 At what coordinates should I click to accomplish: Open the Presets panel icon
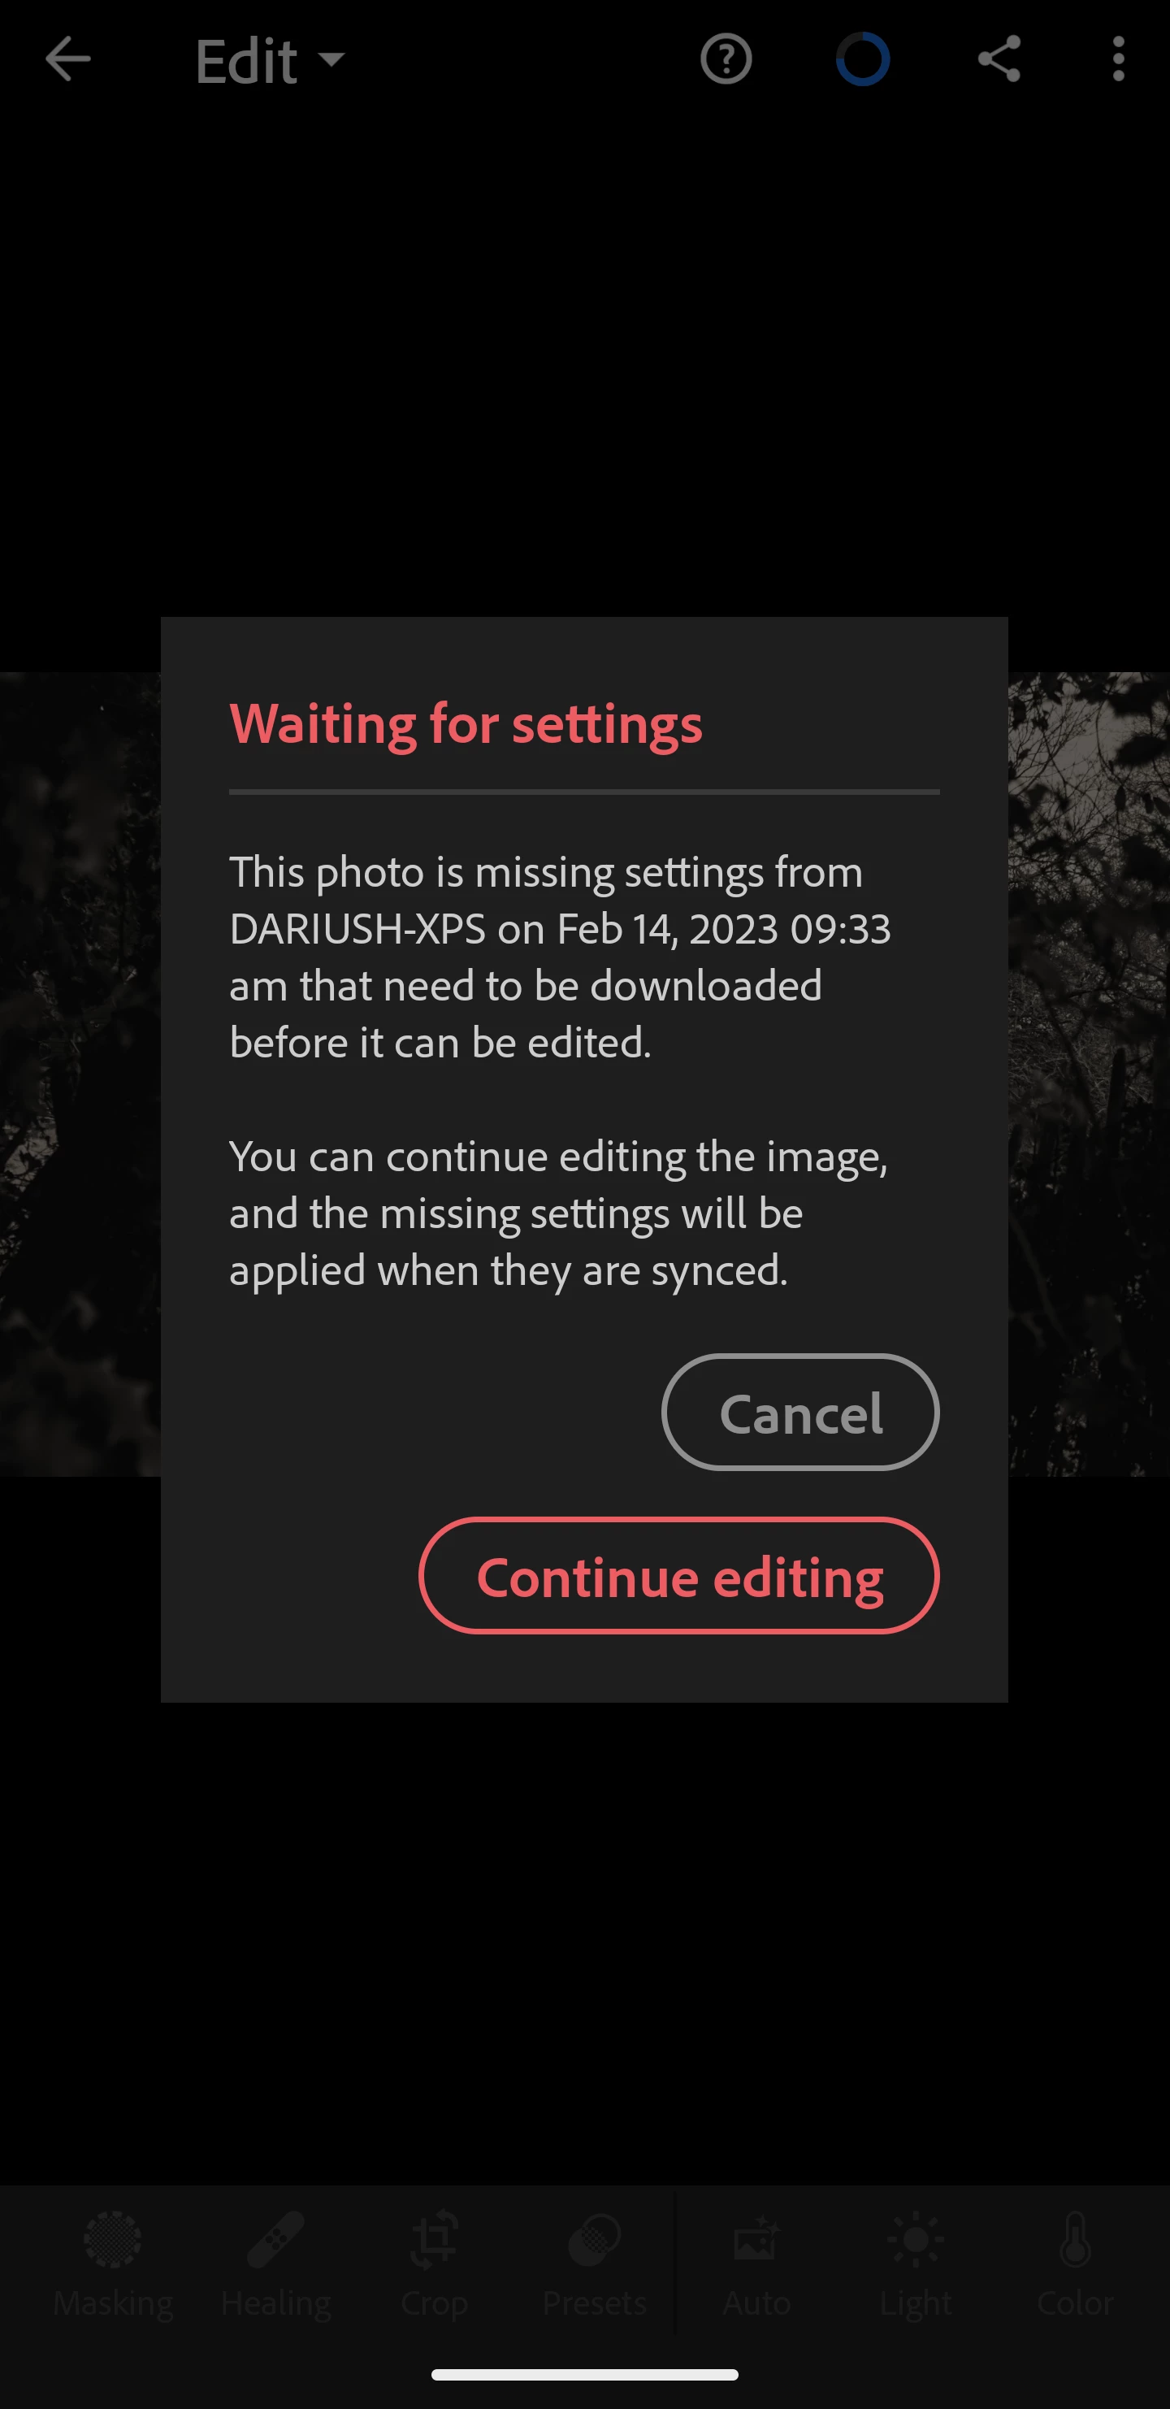pos(594,2240)
